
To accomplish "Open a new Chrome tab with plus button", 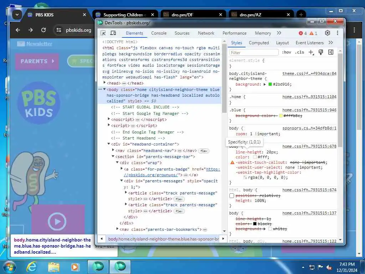I will [x=301, y=15].
